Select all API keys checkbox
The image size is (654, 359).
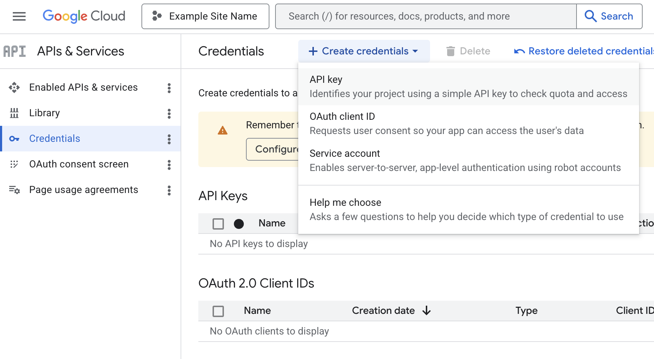pos(218,224)
